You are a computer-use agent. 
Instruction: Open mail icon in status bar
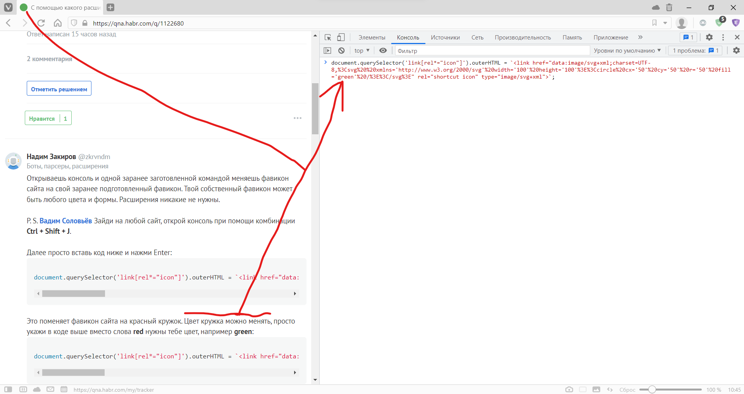pyautogui.click(x=50, y=389)
